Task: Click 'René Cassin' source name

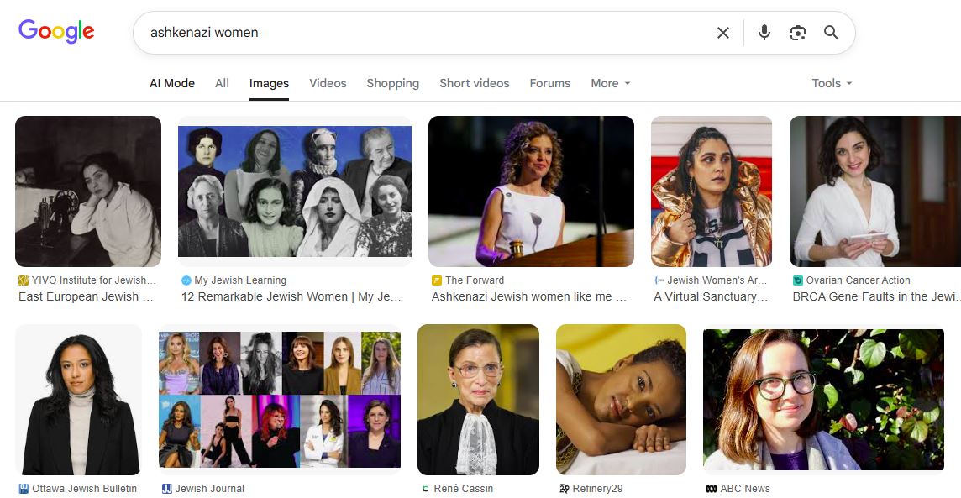Action: click(464, 489)
